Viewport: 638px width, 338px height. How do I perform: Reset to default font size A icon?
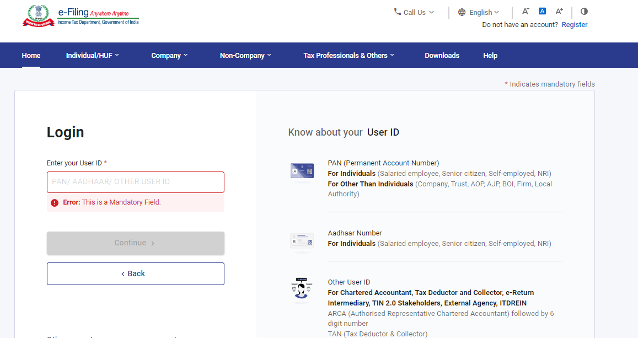pyautogui.click(x=542, y=12)
